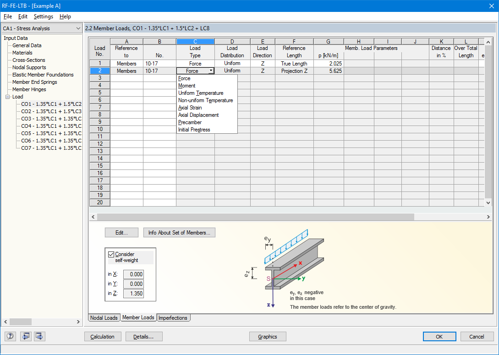
Task: Click row 2 Members reference cell
Action: [126, 71]
